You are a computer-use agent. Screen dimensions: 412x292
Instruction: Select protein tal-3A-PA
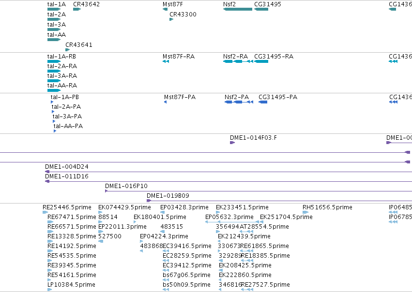[x=54, y=121]
